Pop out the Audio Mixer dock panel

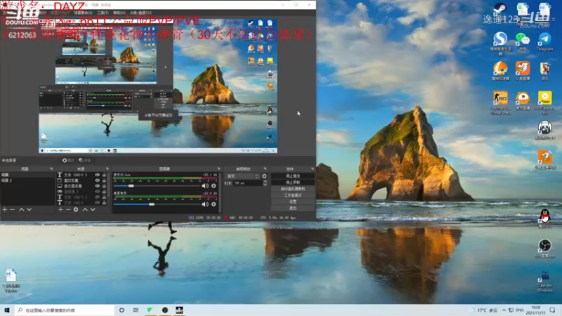coord(218,169)
